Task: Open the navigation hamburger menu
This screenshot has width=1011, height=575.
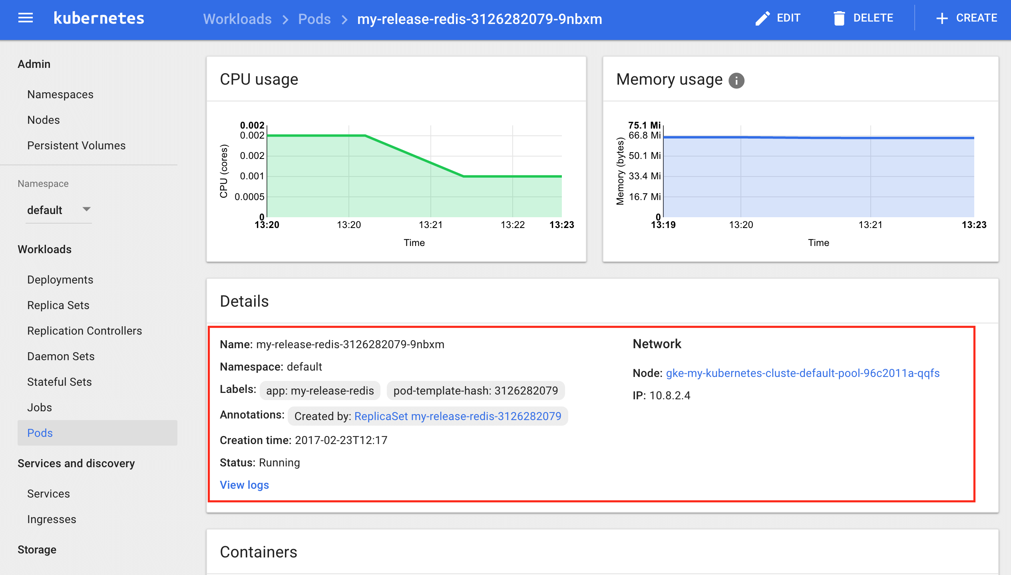Action: pos(26,18)
